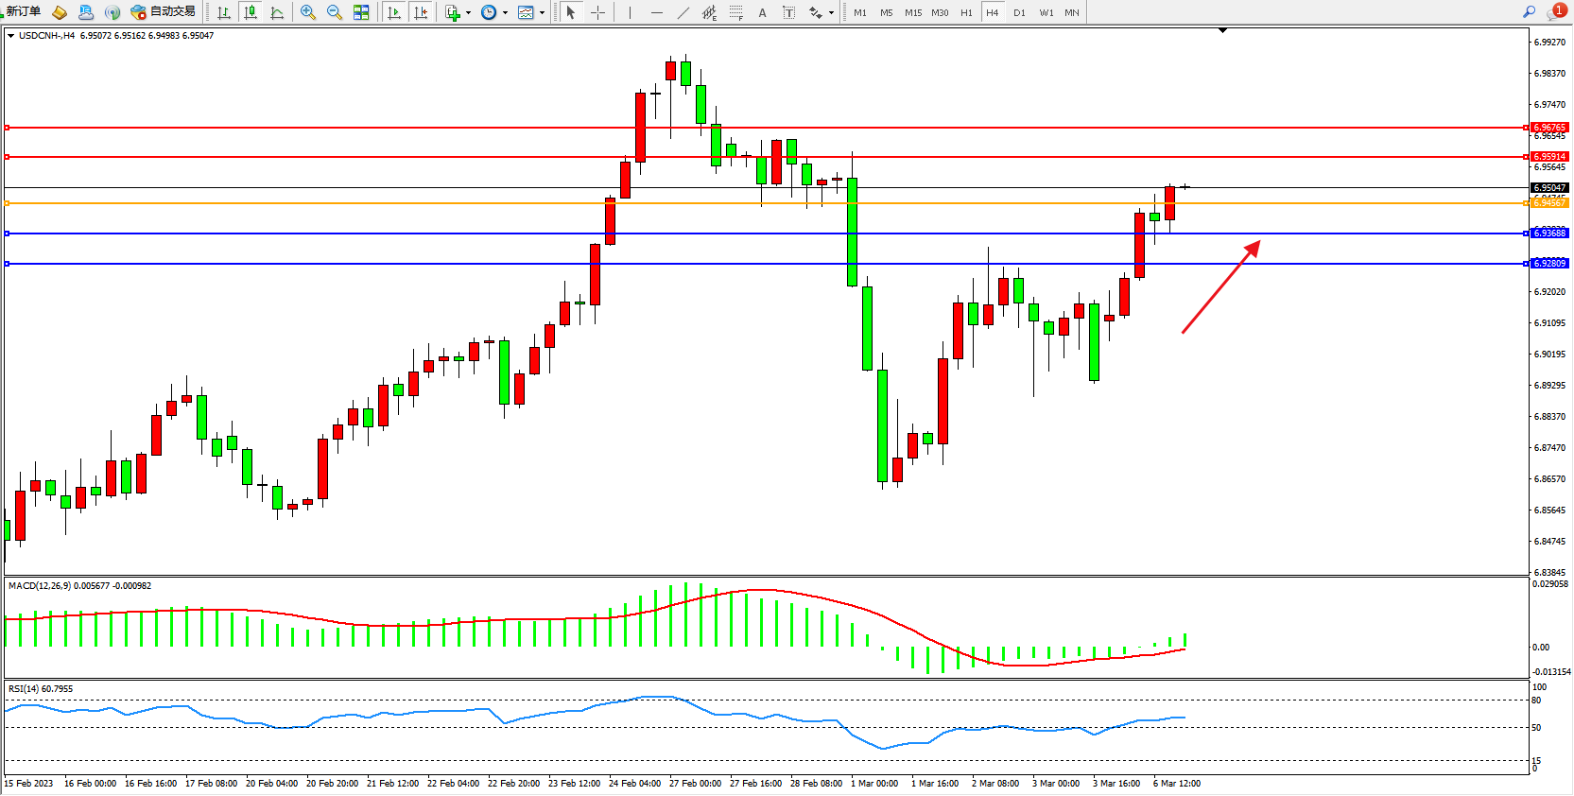This screenshot has width=1574, height=796.
Task: Toggle the AutoTrading (自动交易) button
Action: pyautogui.click(x=163, y=11)
